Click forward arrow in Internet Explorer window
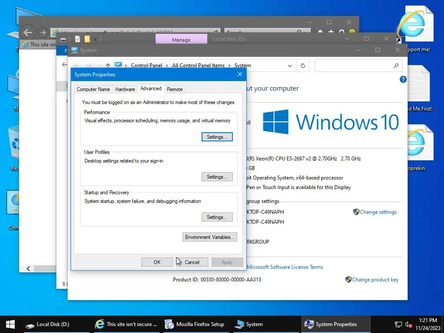 point(43,33)
